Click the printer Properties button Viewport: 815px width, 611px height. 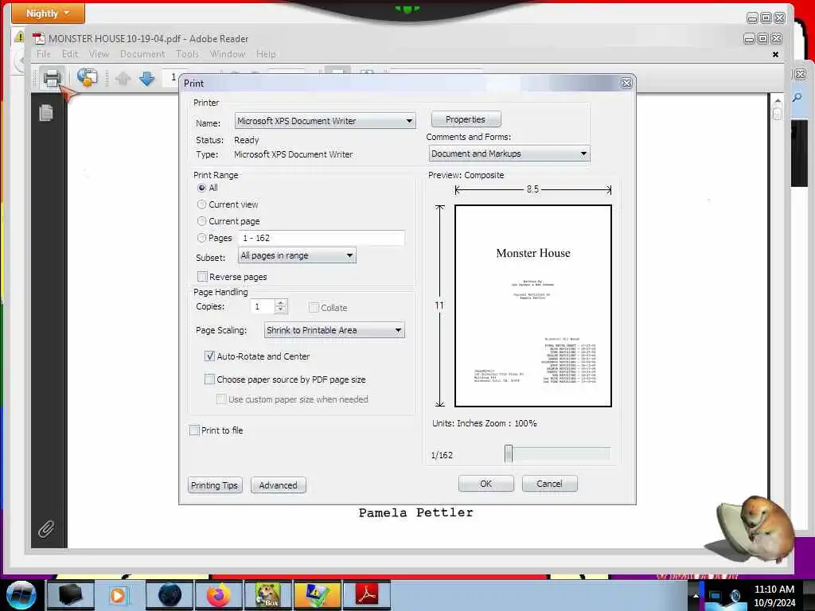466,119
